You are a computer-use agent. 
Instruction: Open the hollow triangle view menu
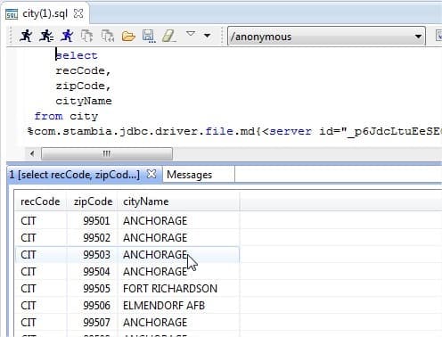tap(191, 33)
